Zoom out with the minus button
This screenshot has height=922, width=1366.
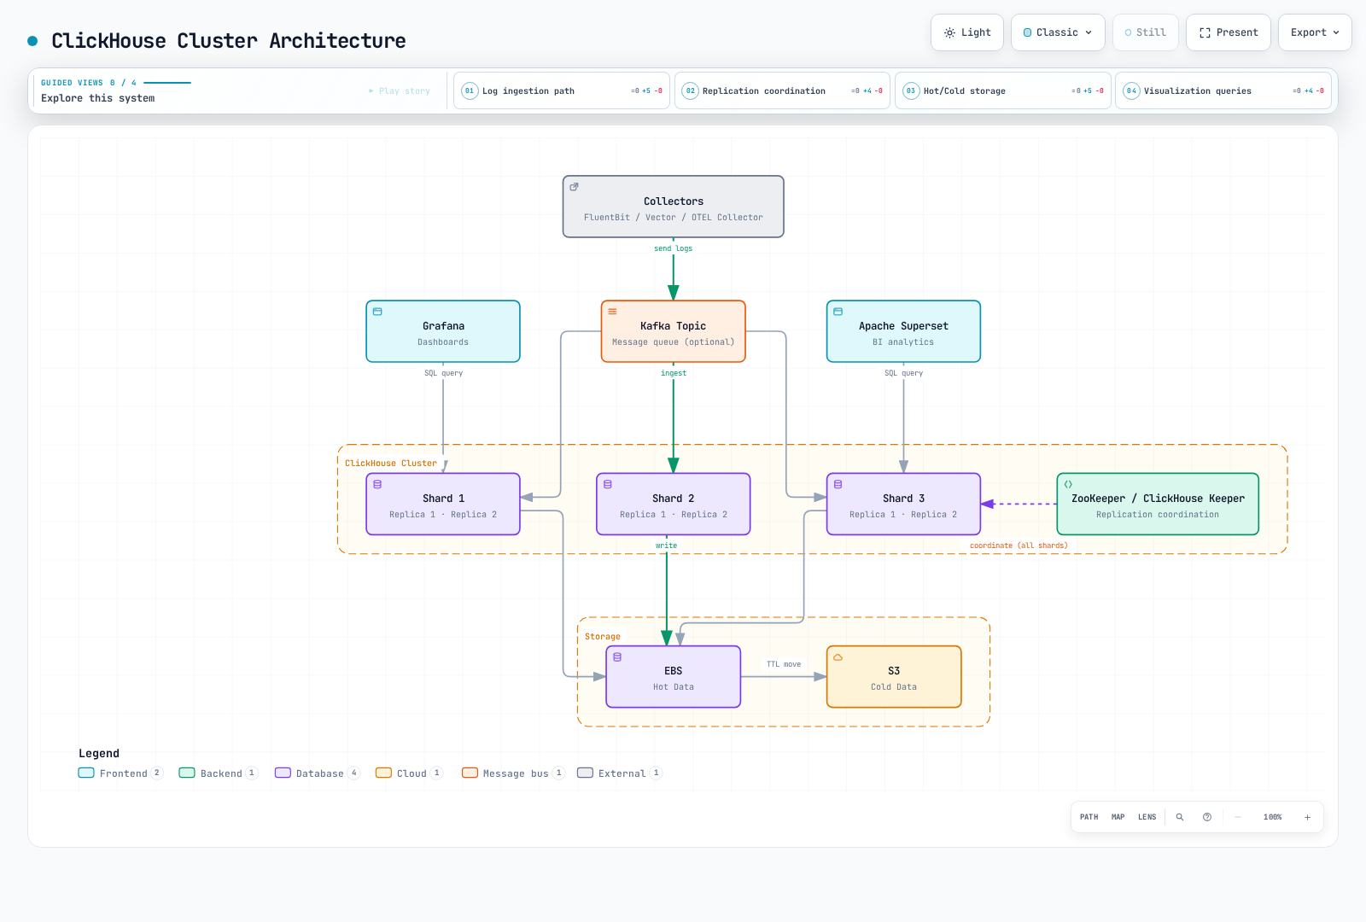[x=1238, y=817]
